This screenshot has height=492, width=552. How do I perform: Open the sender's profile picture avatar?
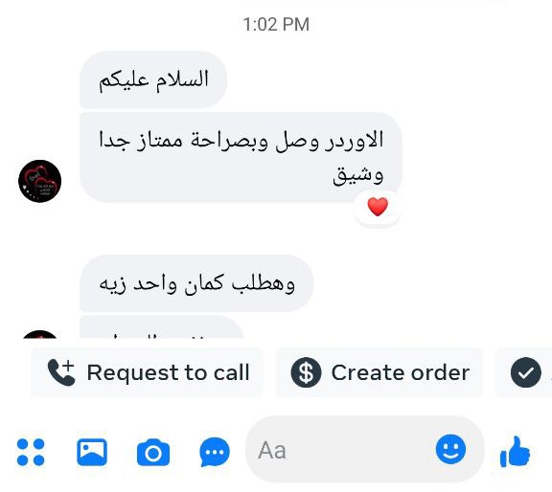click(x=40, y=181)
